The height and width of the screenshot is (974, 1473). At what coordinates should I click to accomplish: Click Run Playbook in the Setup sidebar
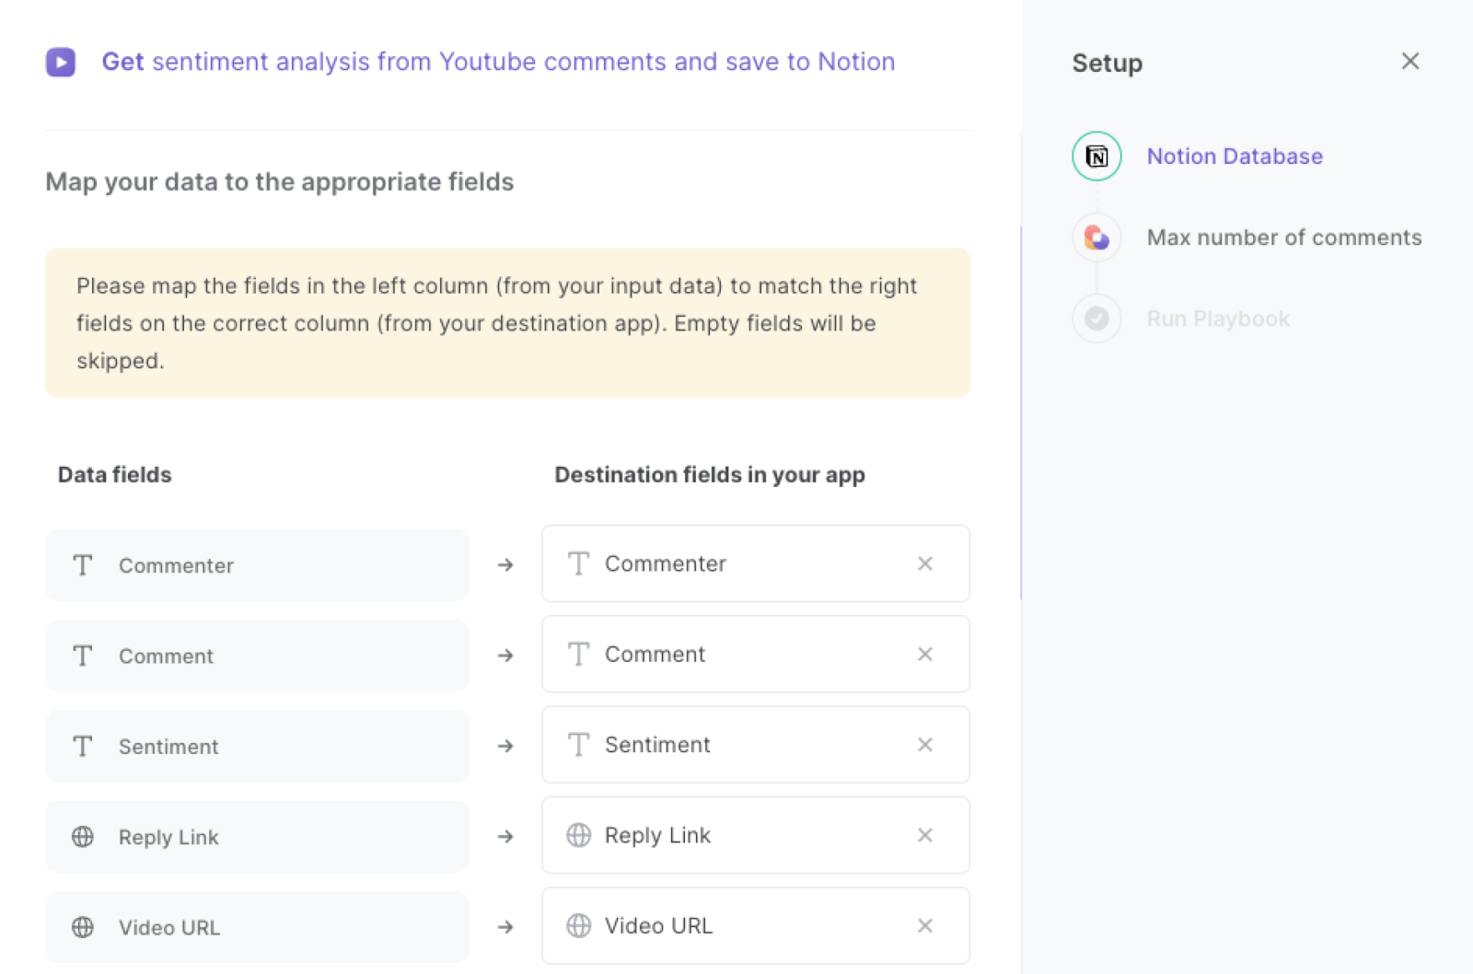click(x=1217, y=318)
